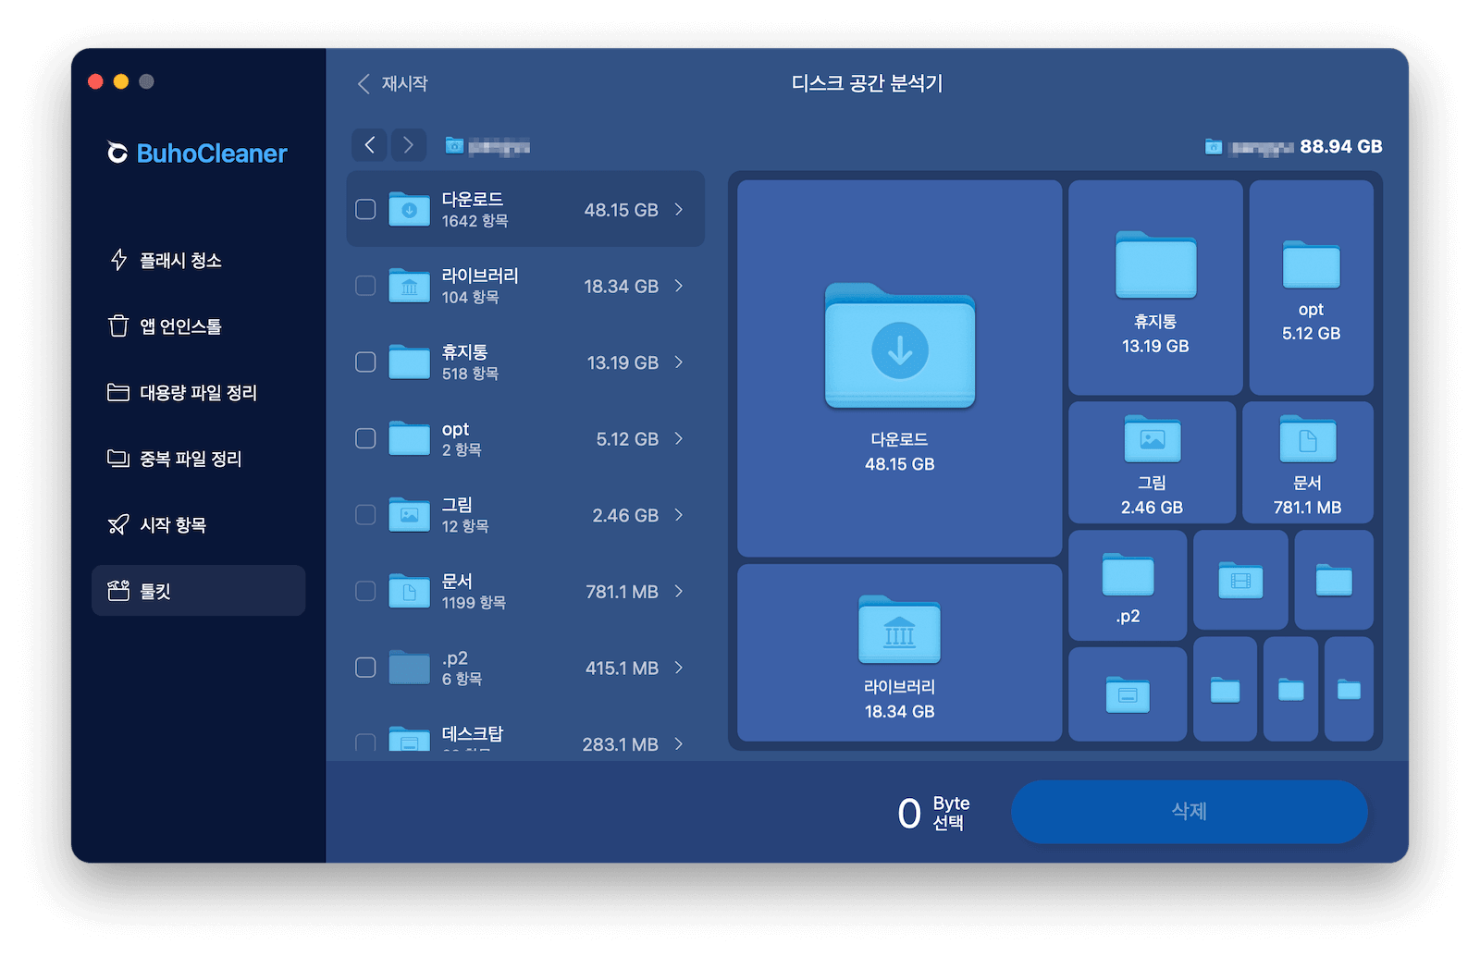Check the 데스크탑 checkbox
Screen dimensions: 1480x957
365,742
